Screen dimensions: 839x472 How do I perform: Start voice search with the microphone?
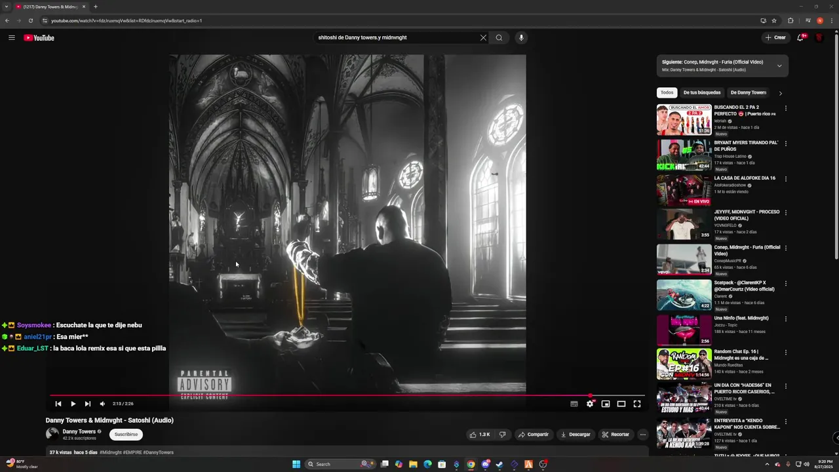pyautogui.click(x=521, y=37)
